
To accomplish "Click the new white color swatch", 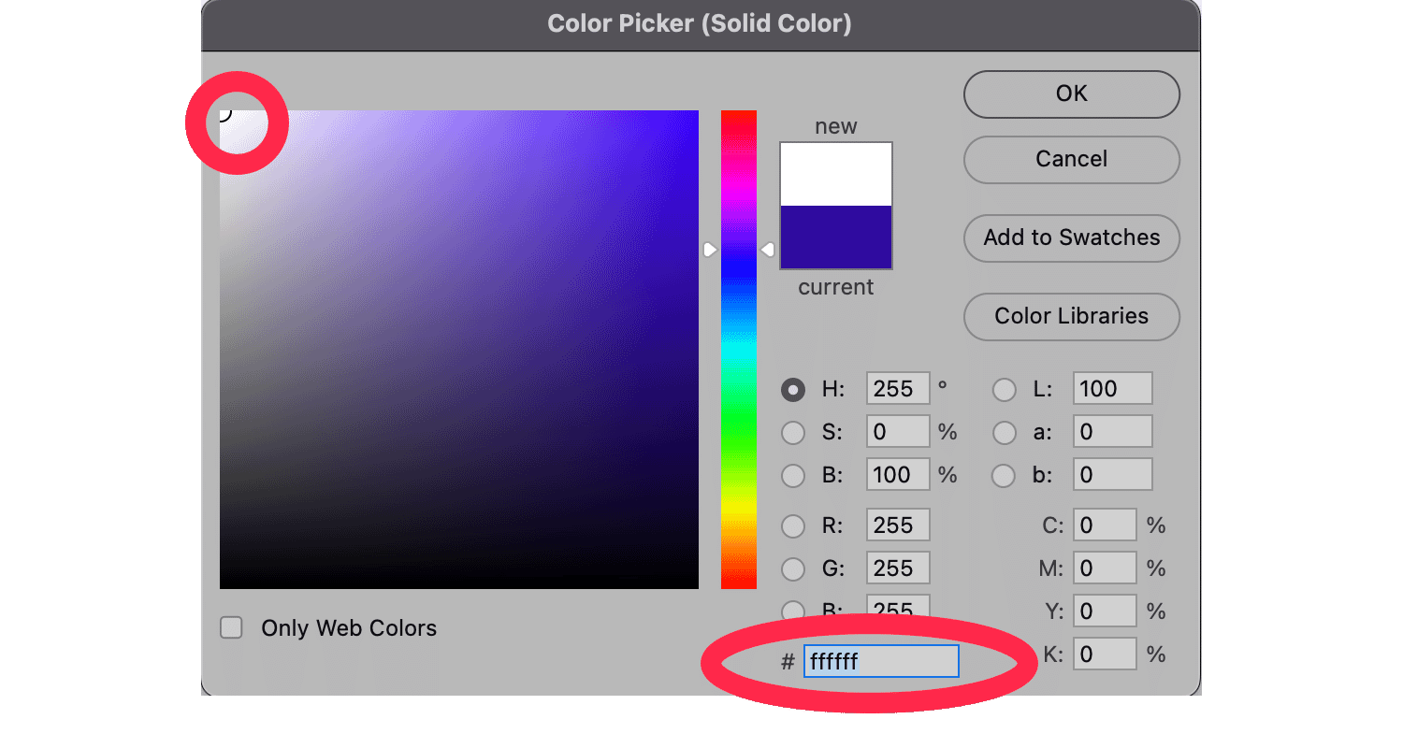I will (835, 174).
